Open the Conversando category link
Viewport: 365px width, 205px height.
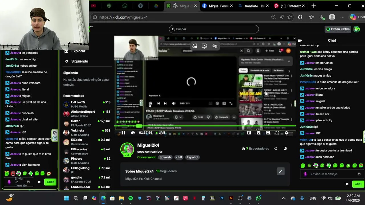[147, 157]
